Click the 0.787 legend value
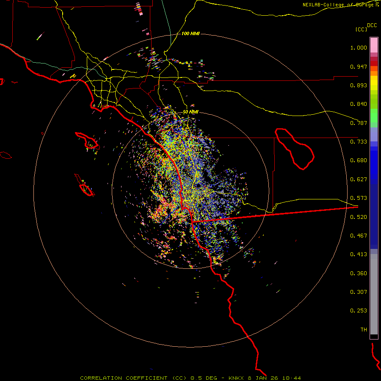This screenshot has height=381, width=381. (359, 123)
